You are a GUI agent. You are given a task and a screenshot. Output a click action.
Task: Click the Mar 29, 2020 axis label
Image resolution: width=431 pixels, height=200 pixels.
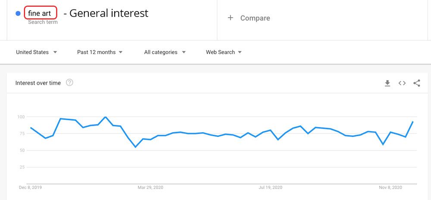[150, 188]
